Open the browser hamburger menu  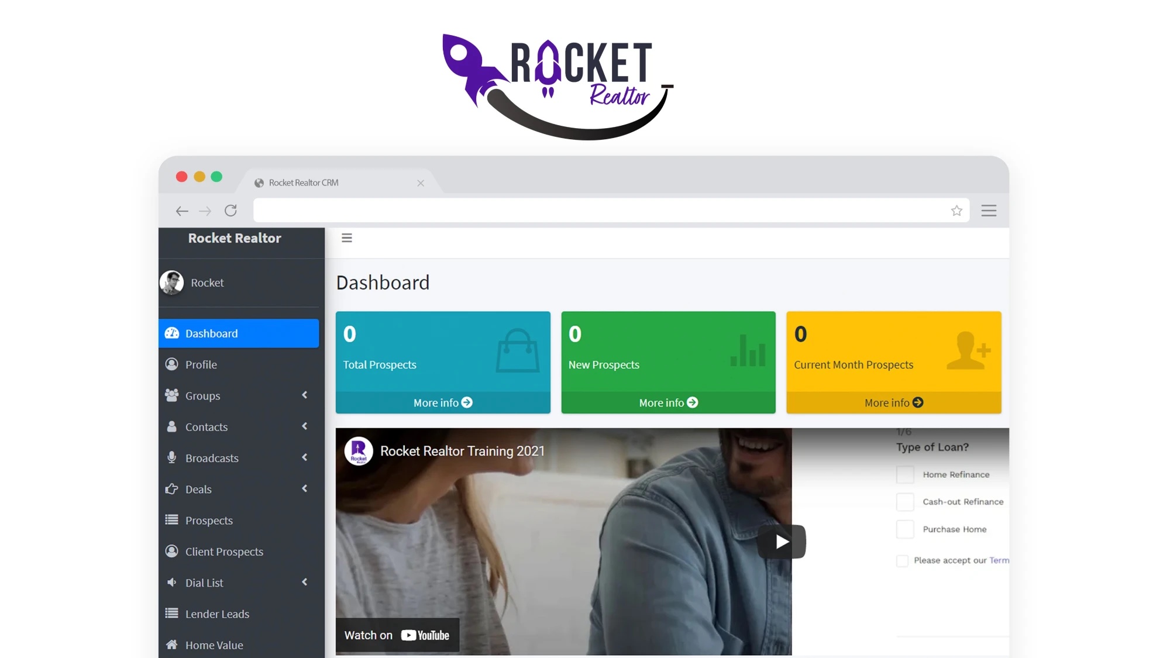tap(989, 211)
